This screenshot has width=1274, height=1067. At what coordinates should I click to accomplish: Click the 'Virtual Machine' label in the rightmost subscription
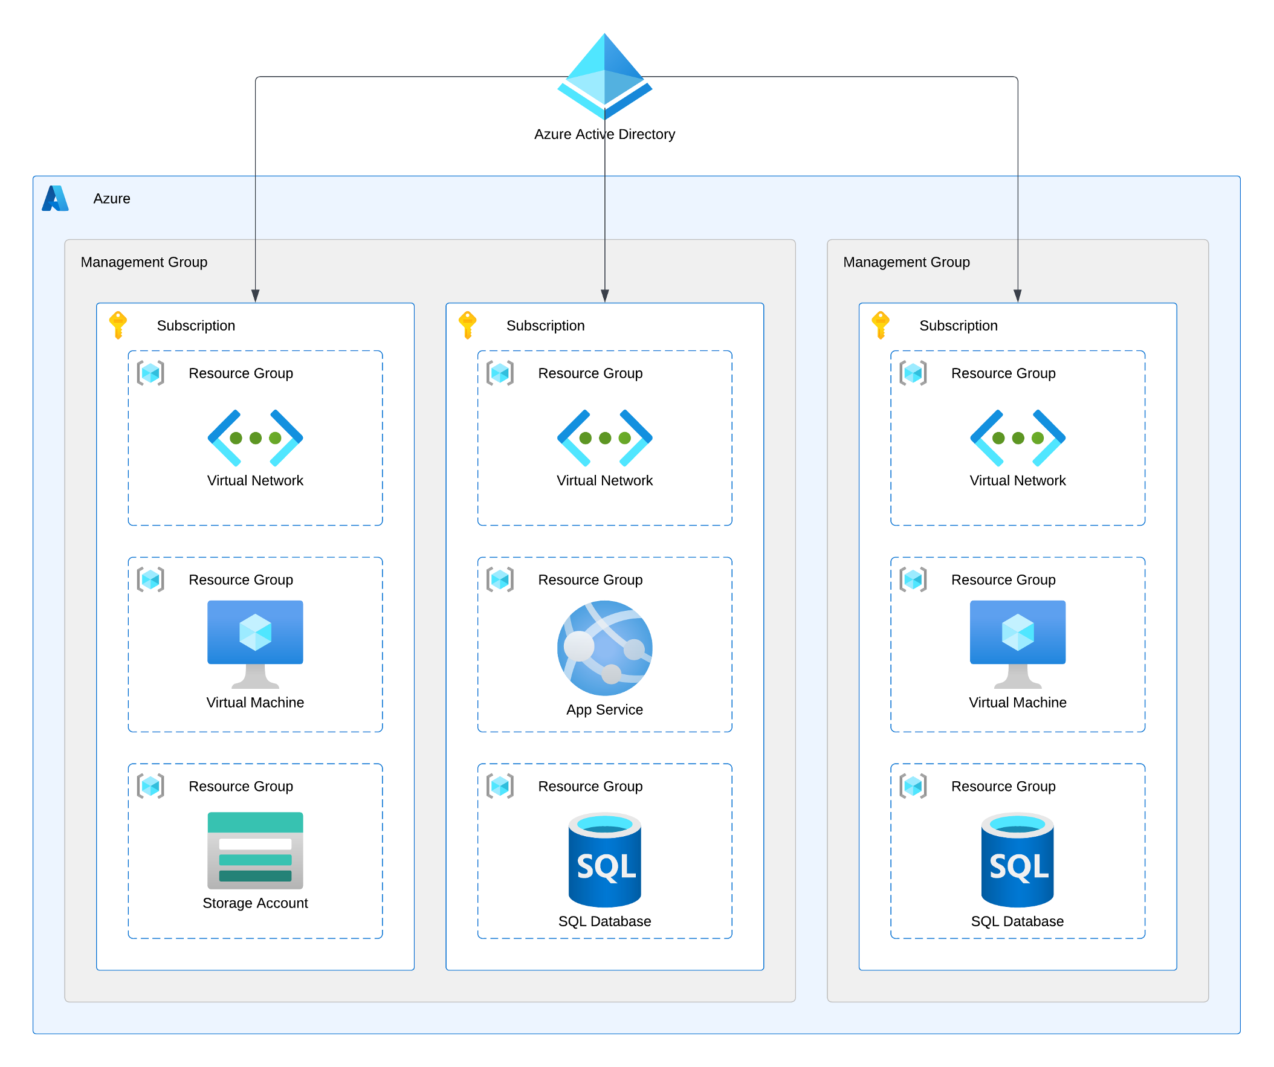click(1018, 703)
